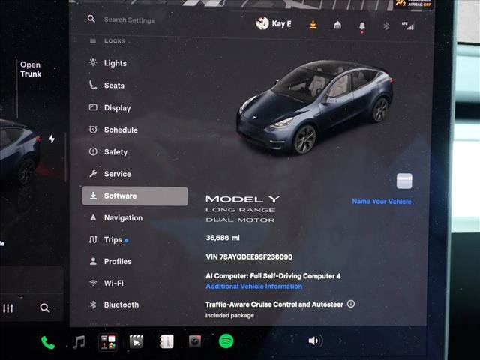Tap the orange software download icon in the header
The height and width of the screenshot is (360, 480).
click(x=313, y=24)
